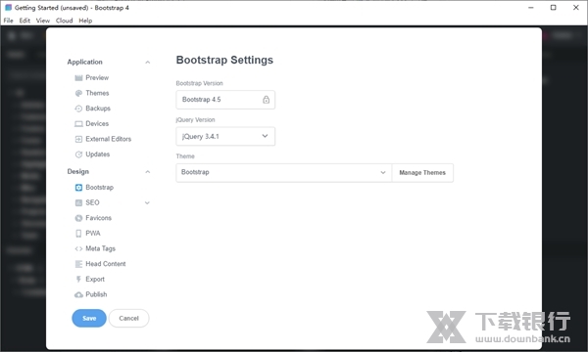Click the Meta Tags code icon
This screenshot has height=352, width=588.
78,248
